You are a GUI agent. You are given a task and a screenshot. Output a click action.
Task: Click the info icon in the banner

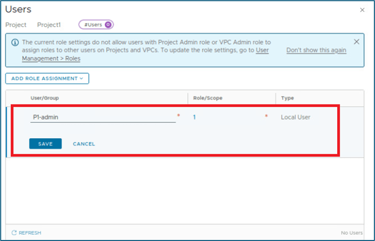pos(15,42)
